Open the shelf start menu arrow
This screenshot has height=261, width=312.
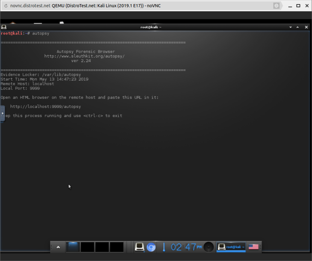[x=58, y=247]
